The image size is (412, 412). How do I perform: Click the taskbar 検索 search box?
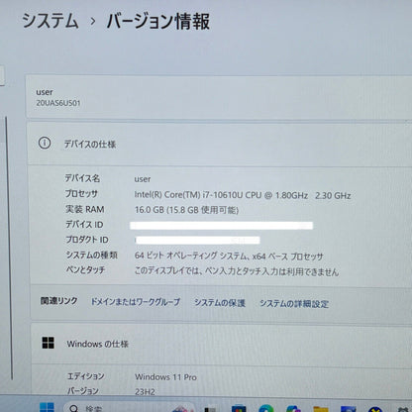129,408
